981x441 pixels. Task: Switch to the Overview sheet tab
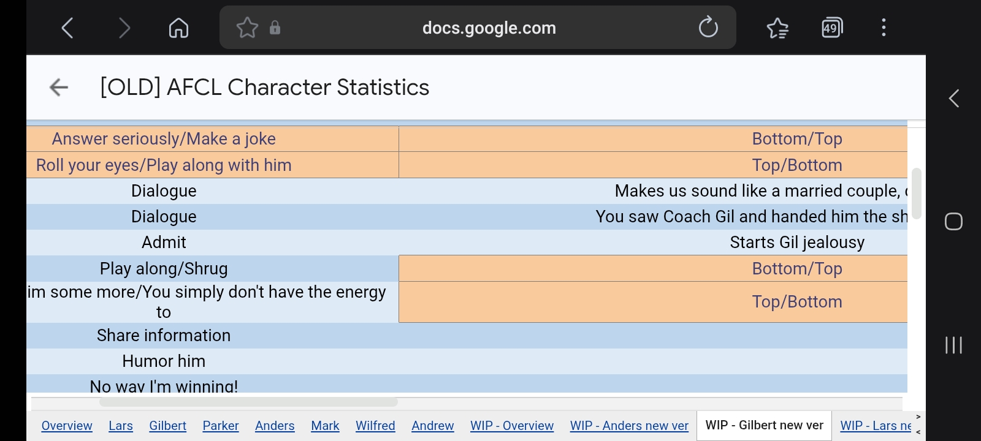pyautogui.click(x=67, y=426)
